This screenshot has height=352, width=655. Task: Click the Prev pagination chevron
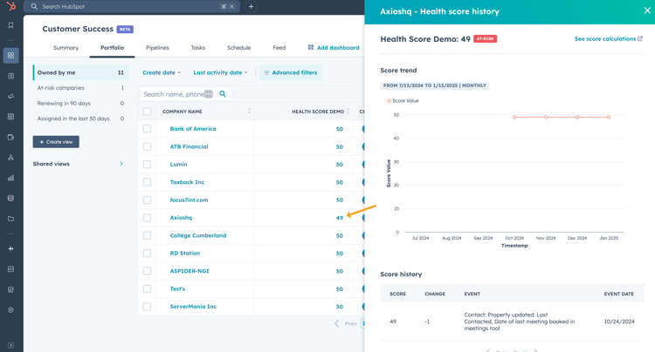337,323
